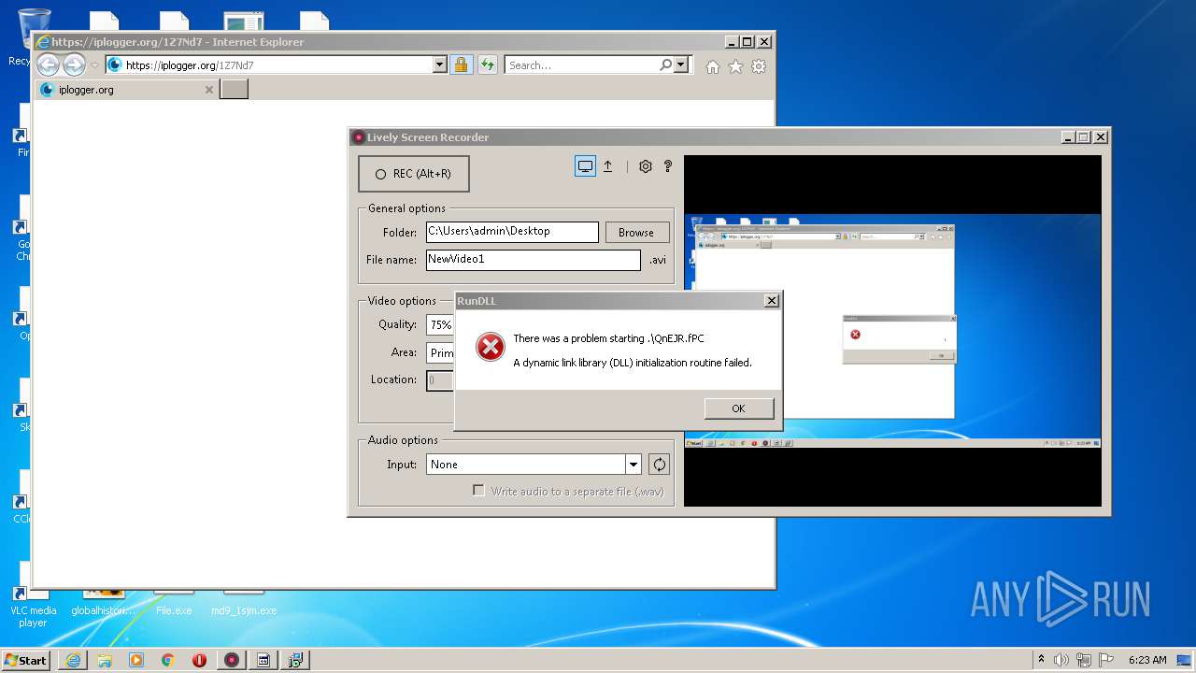1196x673 pixels.
Task: Switch to RunDLL window taskbar button
Action: point(263,660)
